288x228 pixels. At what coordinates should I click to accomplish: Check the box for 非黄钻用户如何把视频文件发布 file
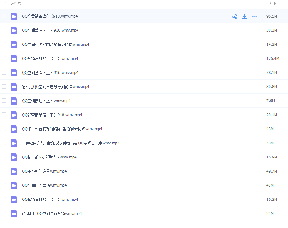coord(4,143)
